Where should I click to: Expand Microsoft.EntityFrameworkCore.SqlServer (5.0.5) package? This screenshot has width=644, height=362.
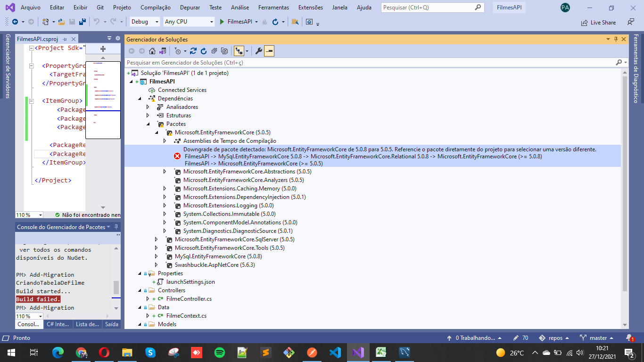pyautogui.click(x=157, y=239)
